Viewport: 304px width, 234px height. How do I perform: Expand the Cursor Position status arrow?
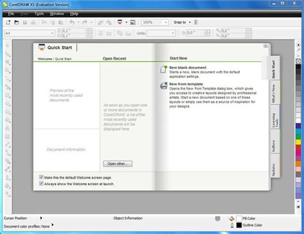point(41,218)
